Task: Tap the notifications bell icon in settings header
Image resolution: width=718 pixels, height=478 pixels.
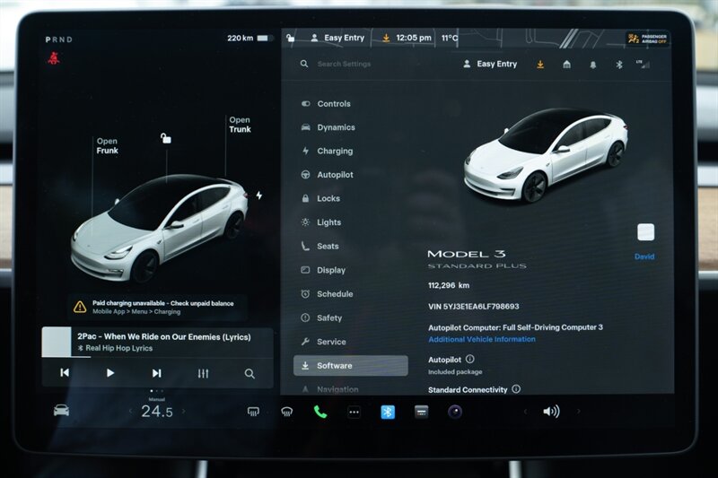Action: tap(592, 65)
